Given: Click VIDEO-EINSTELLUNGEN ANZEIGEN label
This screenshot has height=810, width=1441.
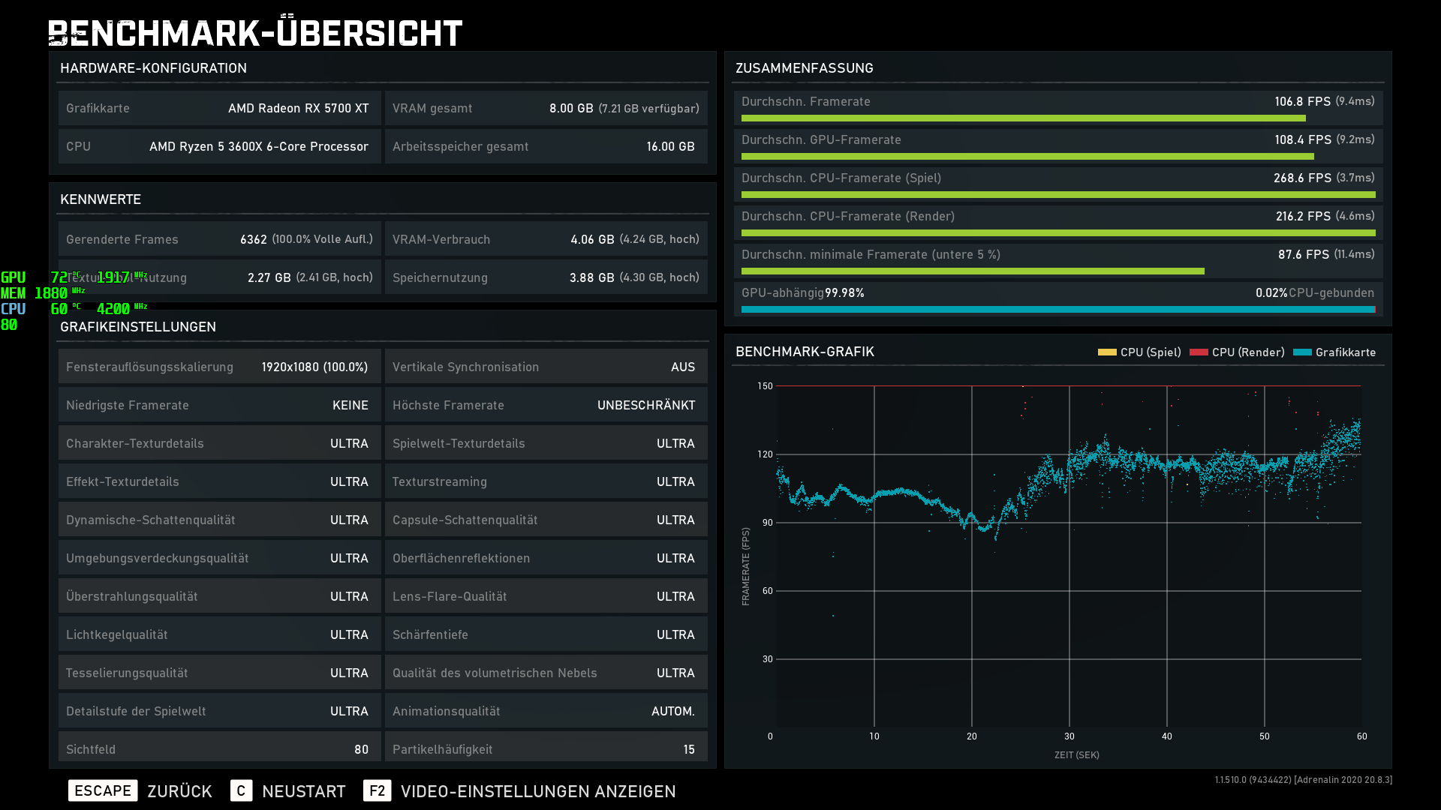Looking at the screenshot, I should [x=537, y=791].
